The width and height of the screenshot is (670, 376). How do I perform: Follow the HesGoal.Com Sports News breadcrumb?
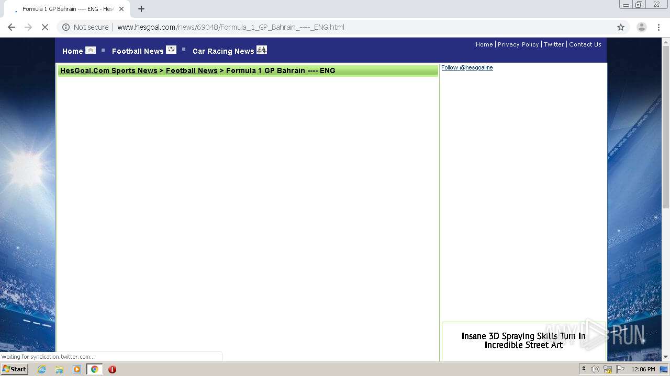pyautogui.click(x=109, y=70)
